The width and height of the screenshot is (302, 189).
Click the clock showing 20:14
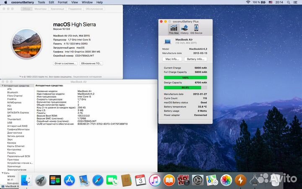tap(279, 3)
